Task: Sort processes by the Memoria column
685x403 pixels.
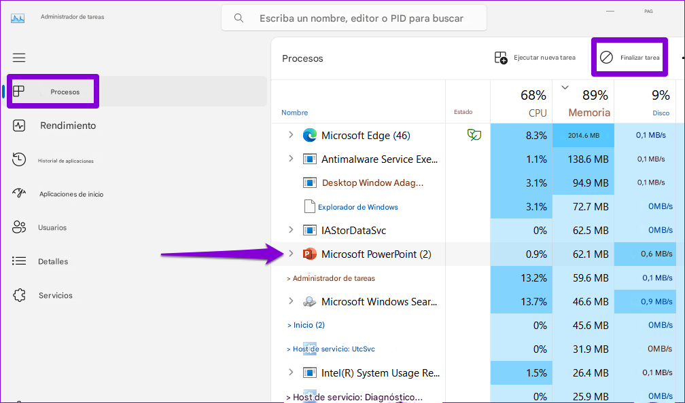Action: point(583,102)
